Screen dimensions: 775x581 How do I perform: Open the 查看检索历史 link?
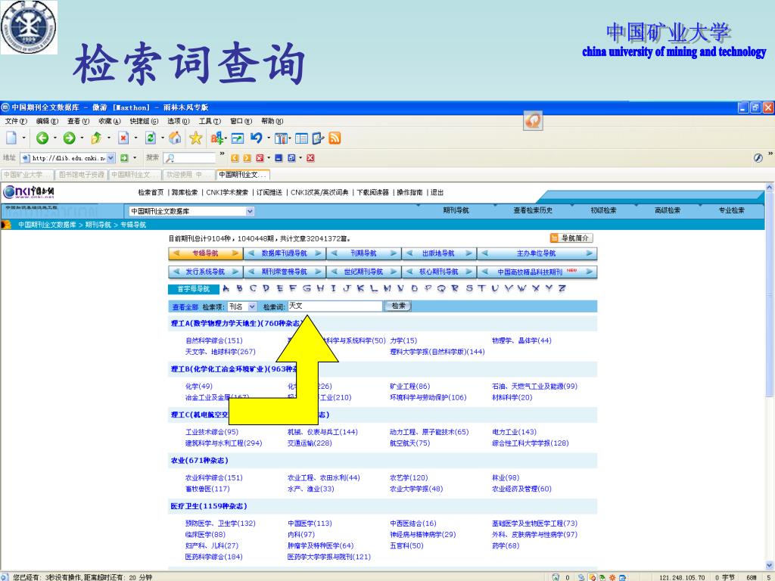click(533, 210)
